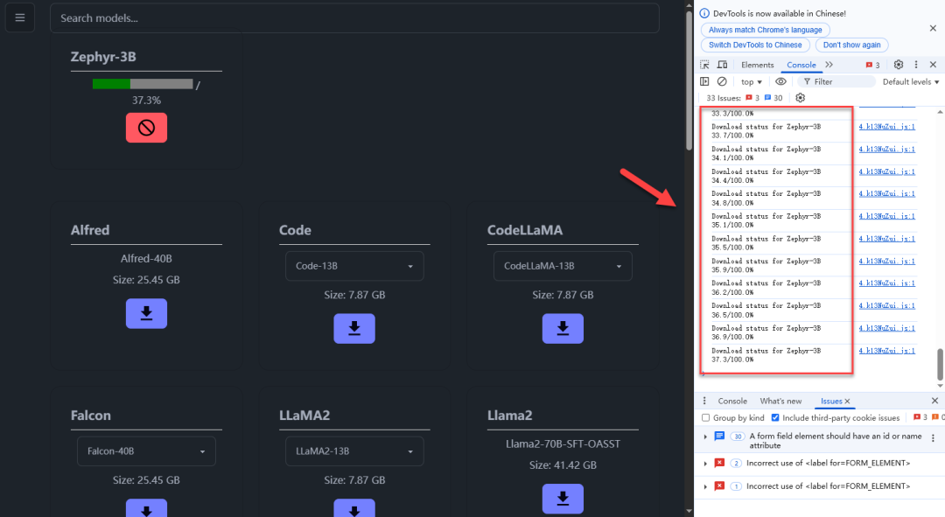Click the model page vertical scrollbar thumb
The width and height of the screenshot is (945, 517).
tap(689, 80)
